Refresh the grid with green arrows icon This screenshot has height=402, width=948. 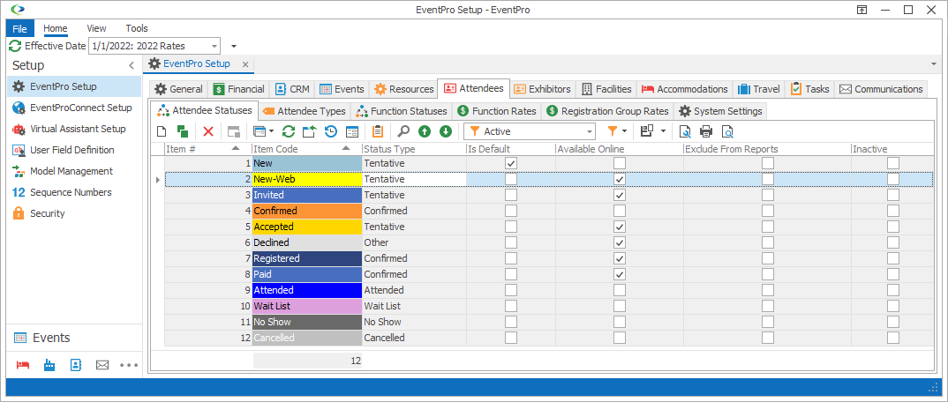tap(289, 131)
